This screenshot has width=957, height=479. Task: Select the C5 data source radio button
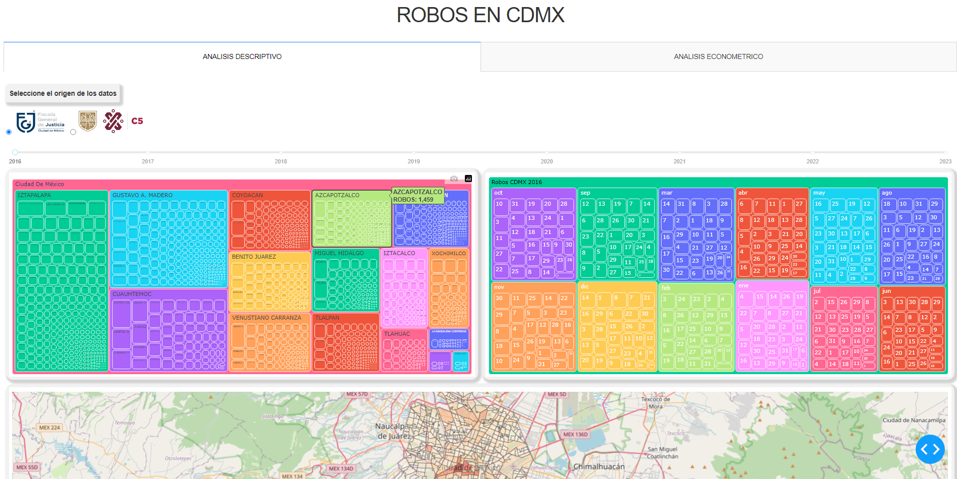click(73, 132)
